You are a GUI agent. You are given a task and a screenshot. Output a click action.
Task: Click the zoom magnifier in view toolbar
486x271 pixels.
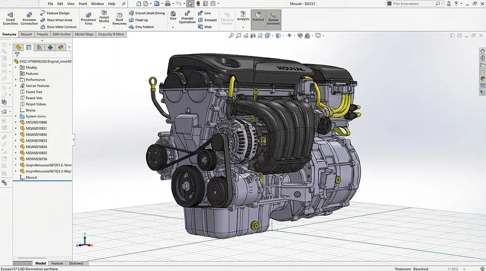(x=231, y=36)
